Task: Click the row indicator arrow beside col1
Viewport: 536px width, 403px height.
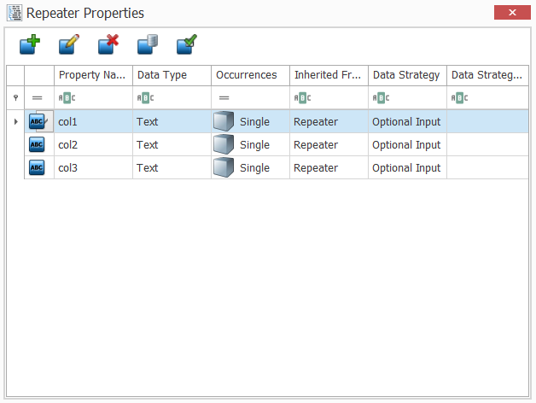Action: (15, 121)
